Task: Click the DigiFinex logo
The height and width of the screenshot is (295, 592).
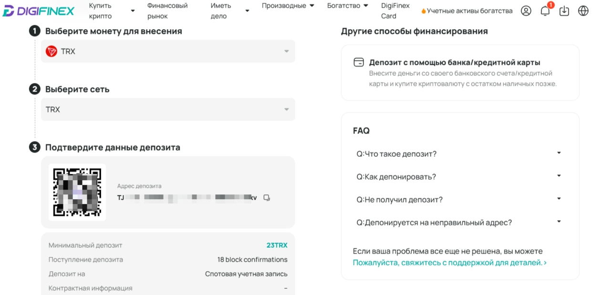Action: (38, 11)
